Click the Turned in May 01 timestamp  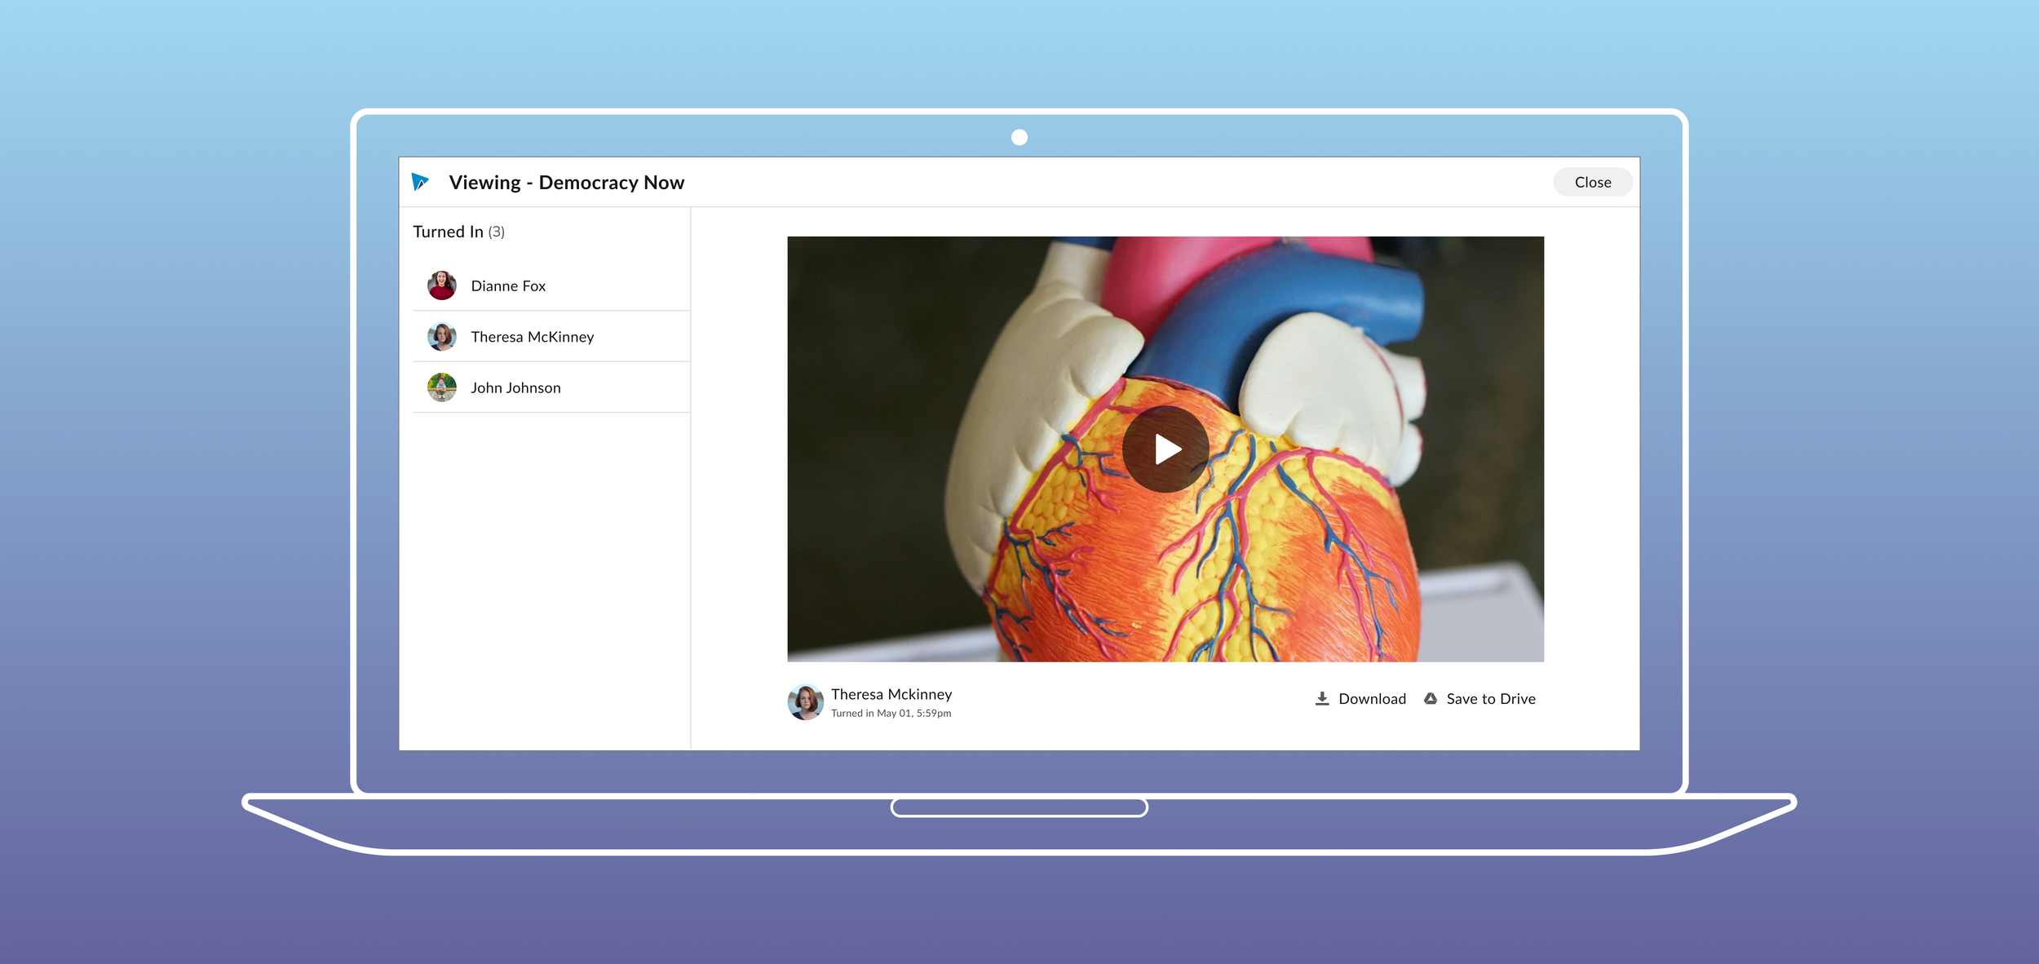[x=891, y=714]
